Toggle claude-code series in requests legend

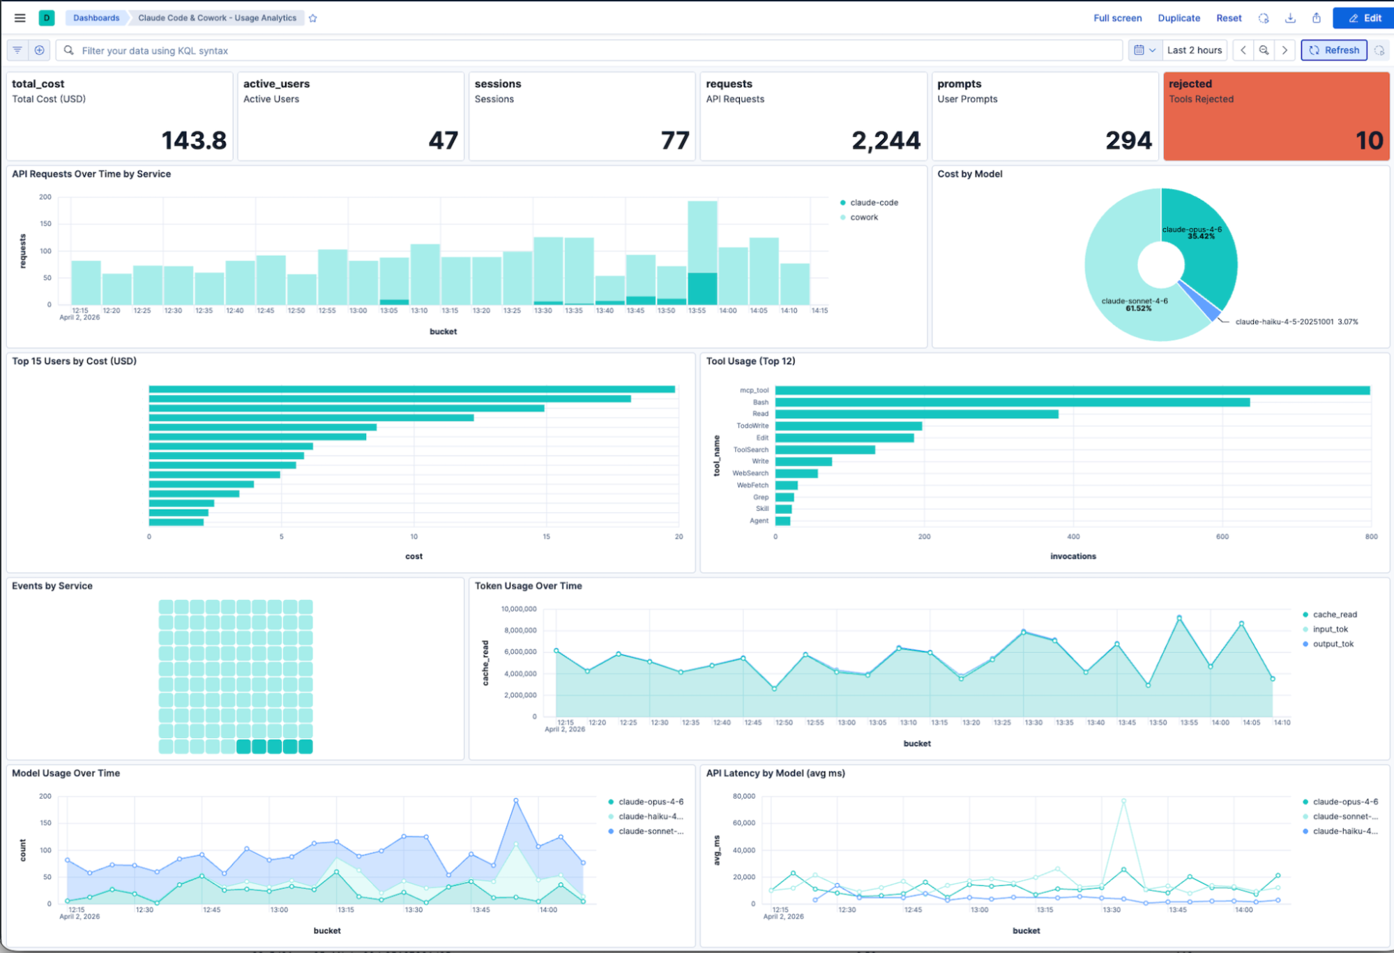[870, 202]
